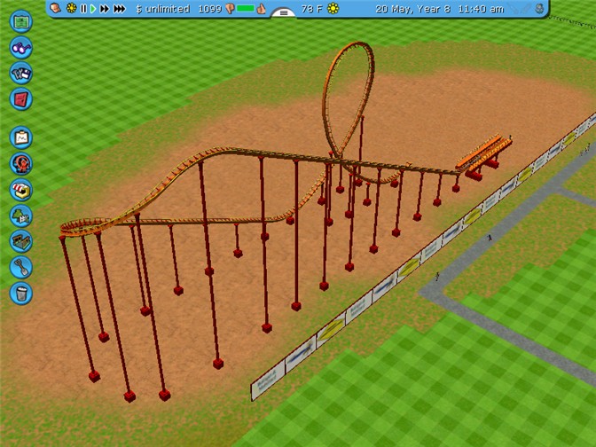Click the 11:40 am clock display
This screenshot has width=596, height=447.
481,9
